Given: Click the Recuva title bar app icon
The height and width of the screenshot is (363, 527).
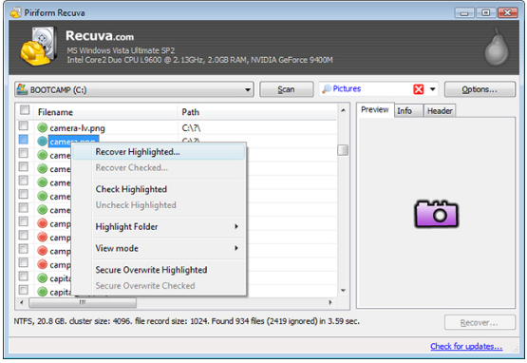Looking at the screenshot, I should point(15,12).
